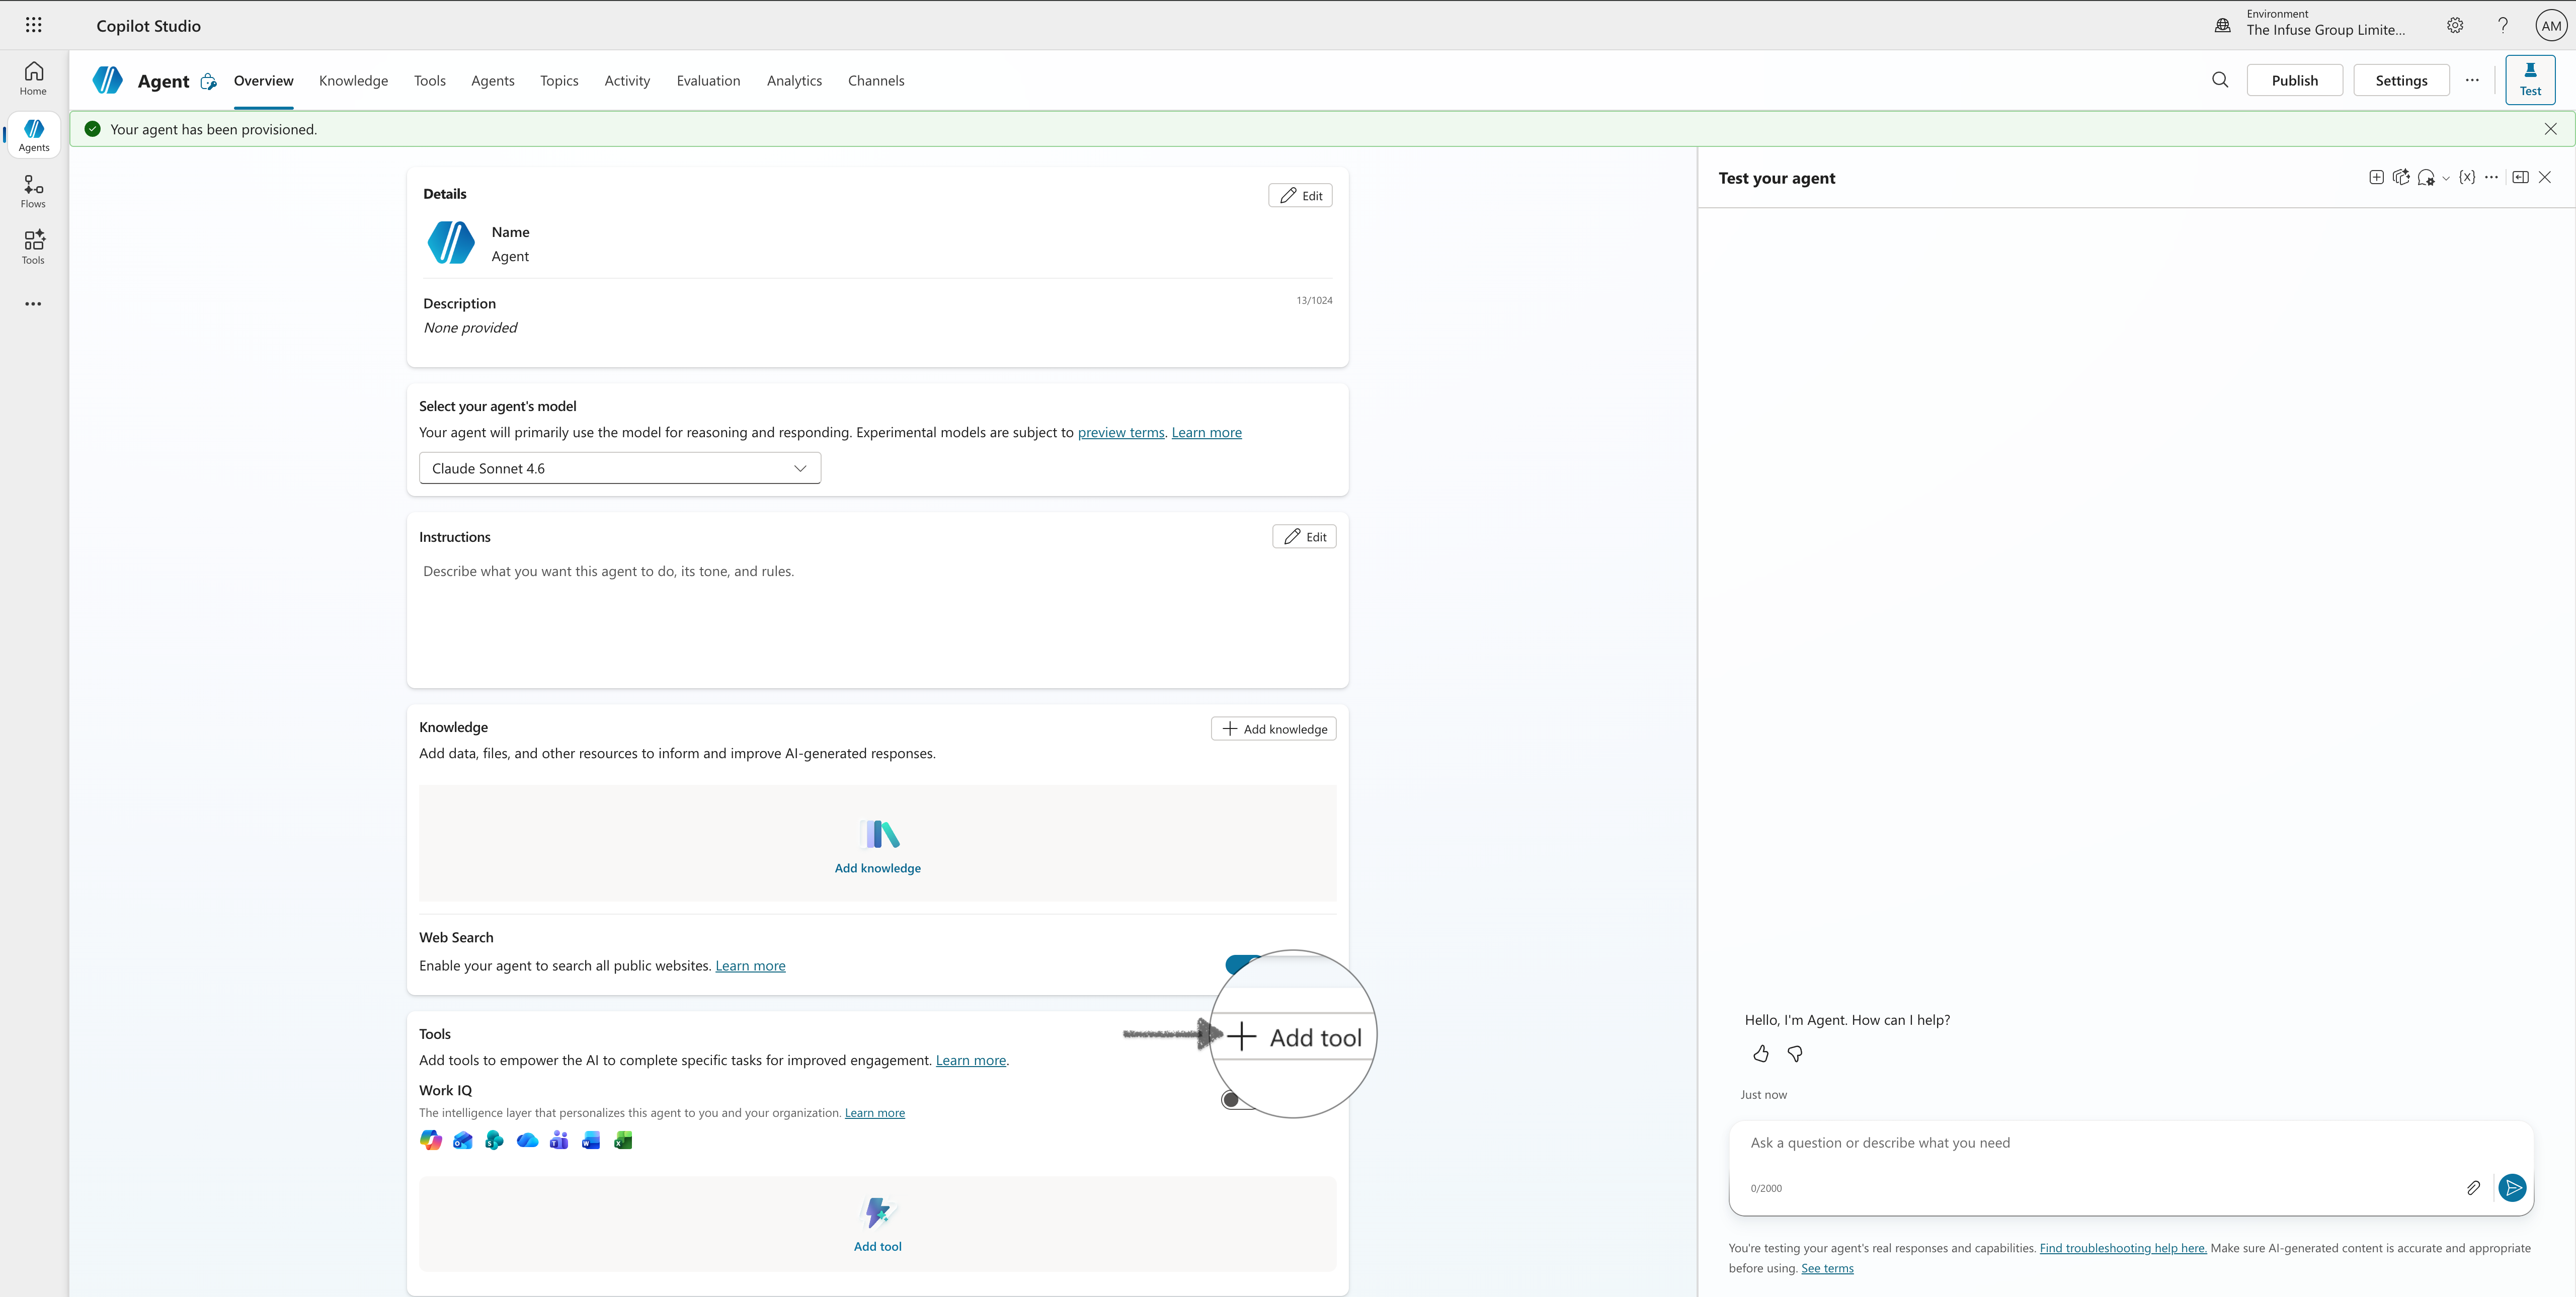
Task: Open Learn more link for Web Search
Action: click(750, 966)
